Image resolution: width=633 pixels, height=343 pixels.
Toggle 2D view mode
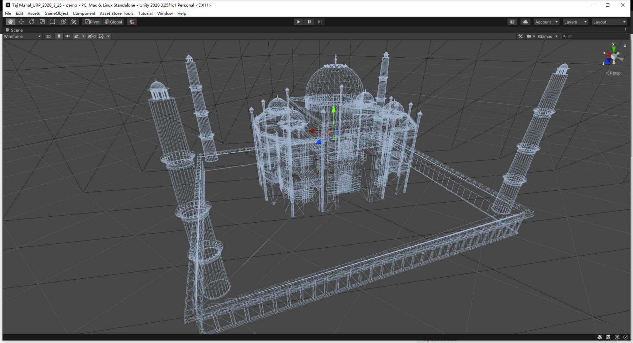coord(49,36)
